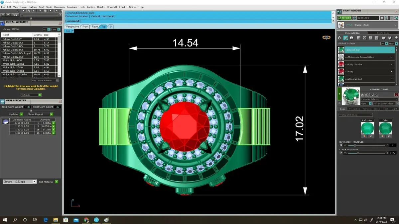Open the Surface menu
This screenshot has width=399, height=224.
[33, 7]
